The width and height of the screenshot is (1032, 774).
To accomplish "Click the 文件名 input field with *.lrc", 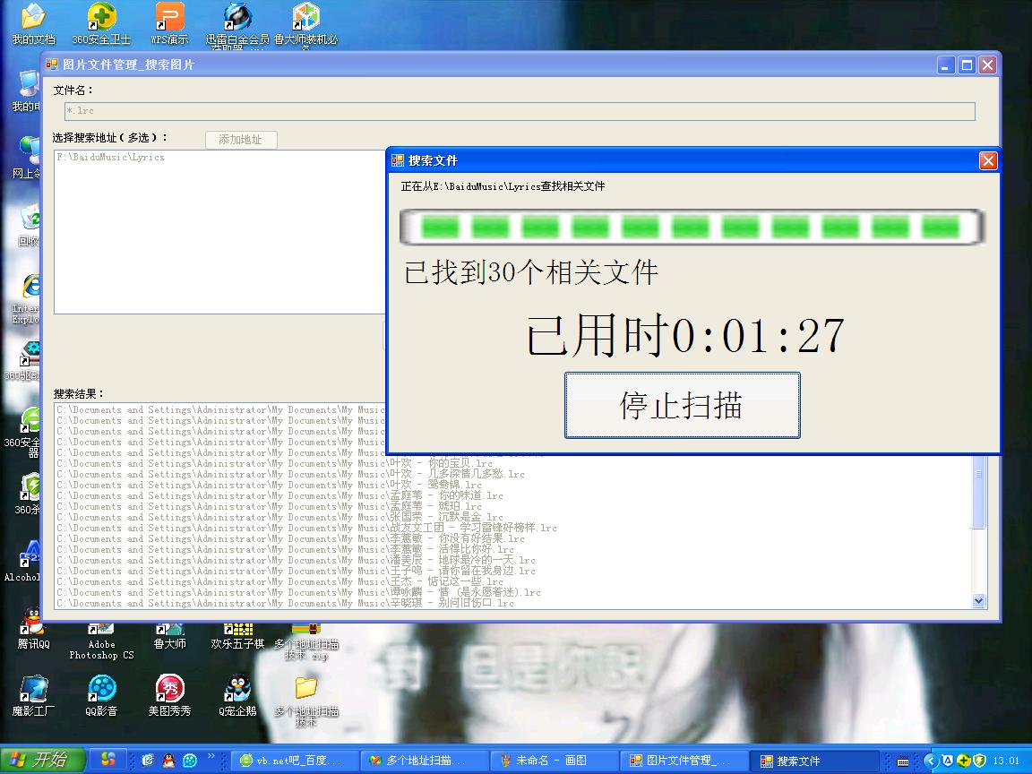I will [520, 110].
